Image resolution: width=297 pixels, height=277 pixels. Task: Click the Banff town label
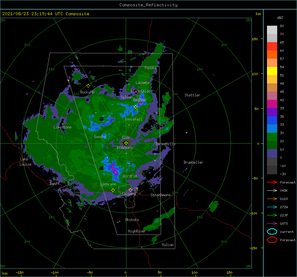tap(54, 184)
